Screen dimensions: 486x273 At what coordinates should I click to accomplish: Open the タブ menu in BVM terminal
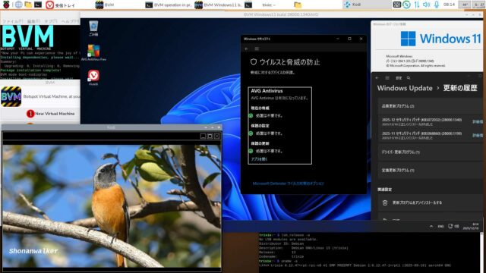(51, 21)
